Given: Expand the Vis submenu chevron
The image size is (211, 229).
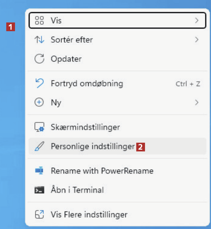Looking at the screenshot, I should point(197,20).
